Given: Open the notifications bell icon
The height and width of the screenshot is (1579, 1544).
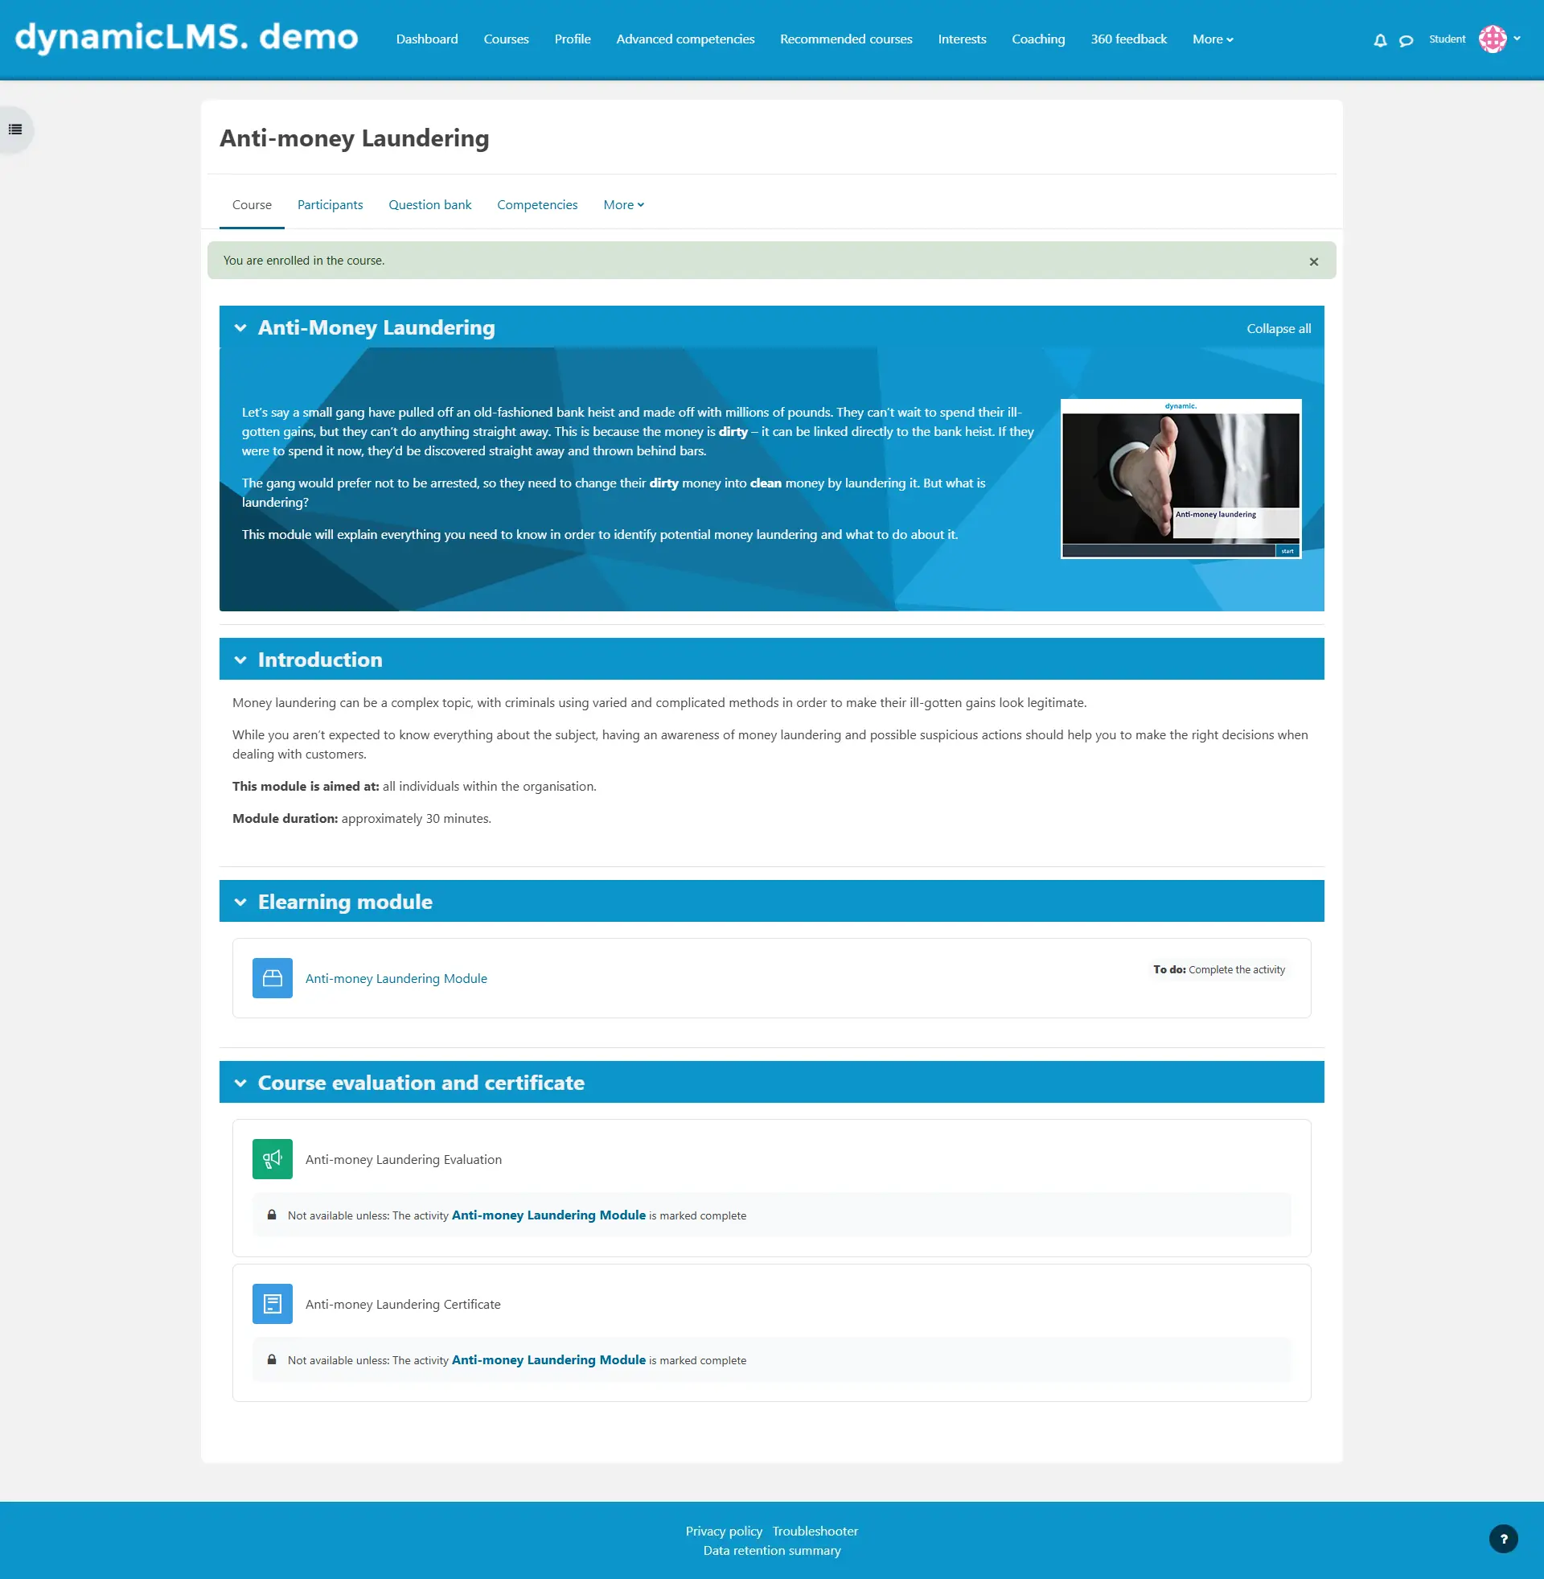Looking at the screenshot, I should (1379, 39).
